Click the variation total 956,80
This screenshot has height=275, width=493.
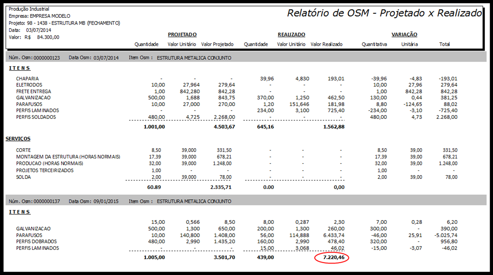[449, 242]
